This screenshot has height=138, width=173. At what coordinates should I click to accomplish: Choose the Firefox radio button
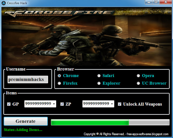tap(59, 83)
